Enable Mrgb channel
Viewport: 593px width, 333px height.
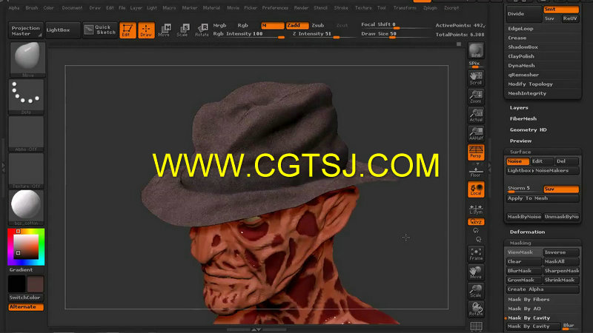(219, 25)
